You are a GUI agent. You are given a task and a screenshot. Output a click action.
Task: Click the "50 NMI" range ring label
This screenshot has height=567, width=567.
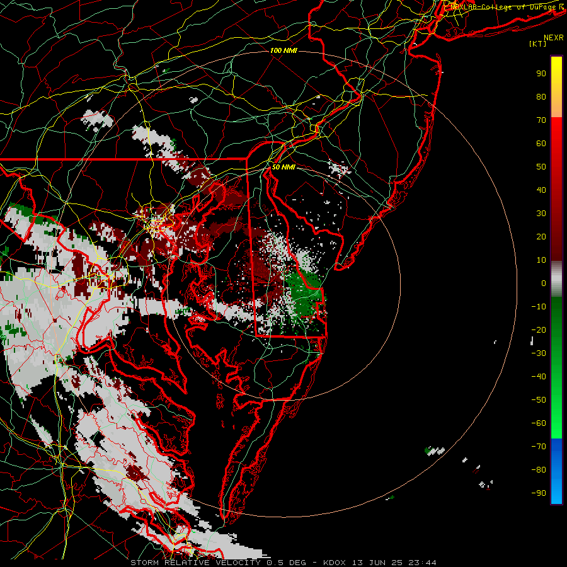point(283,167)
